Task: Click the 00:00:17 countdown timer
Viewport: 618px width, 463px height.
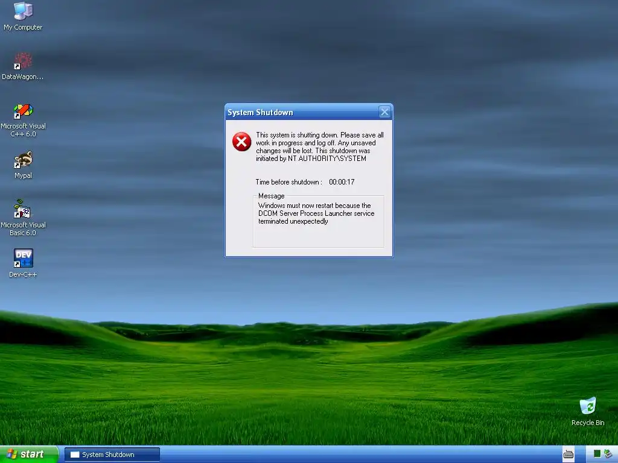Action: point(342,182)
